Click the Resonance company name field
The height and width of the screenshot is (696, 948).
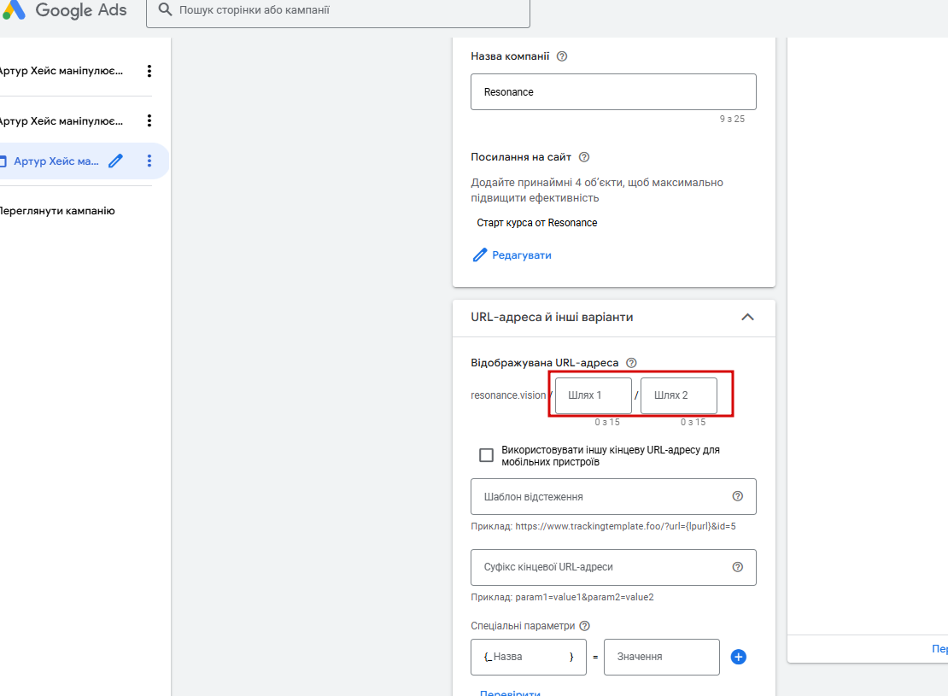pyautogui.click(x=613, y=92)
